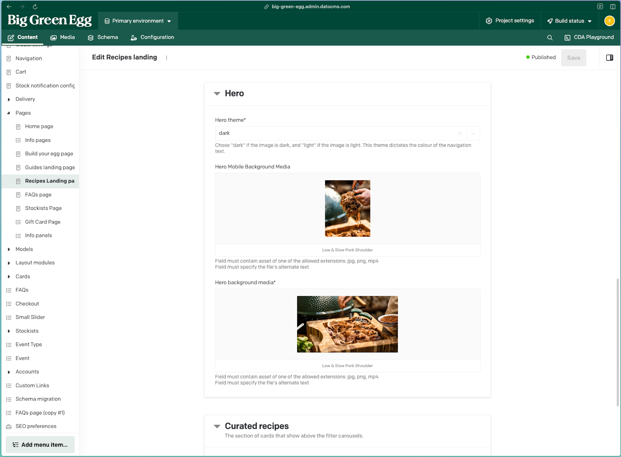This screenshot has height=457, width=621.
Task: Switch to the Configuration tab
Action: click(x=152, y=37)
